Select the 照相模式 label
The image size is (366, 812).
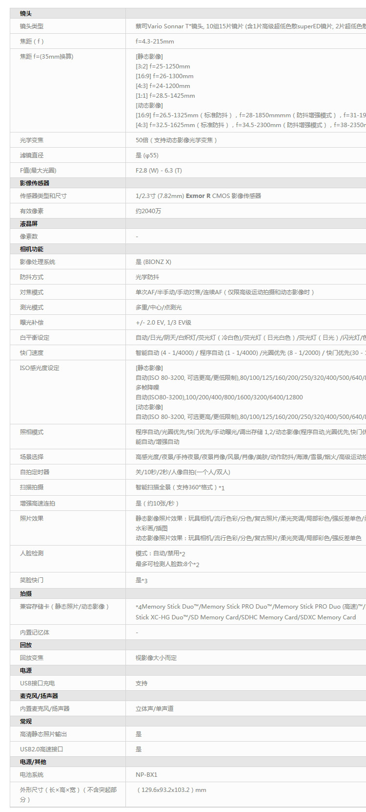pyautogui.click(x=32, y=432)
